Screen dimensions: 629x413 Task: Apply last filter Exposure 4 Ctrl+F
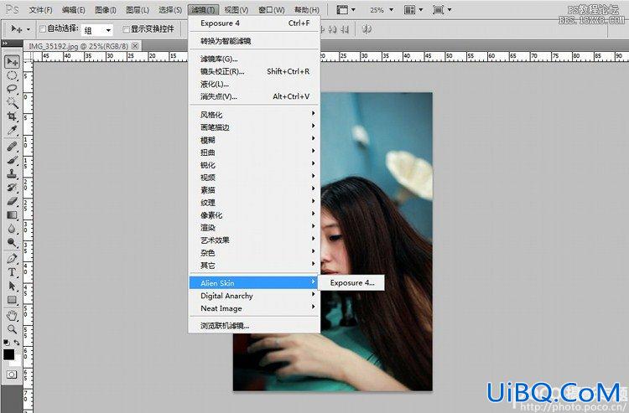tap(254, 23)
